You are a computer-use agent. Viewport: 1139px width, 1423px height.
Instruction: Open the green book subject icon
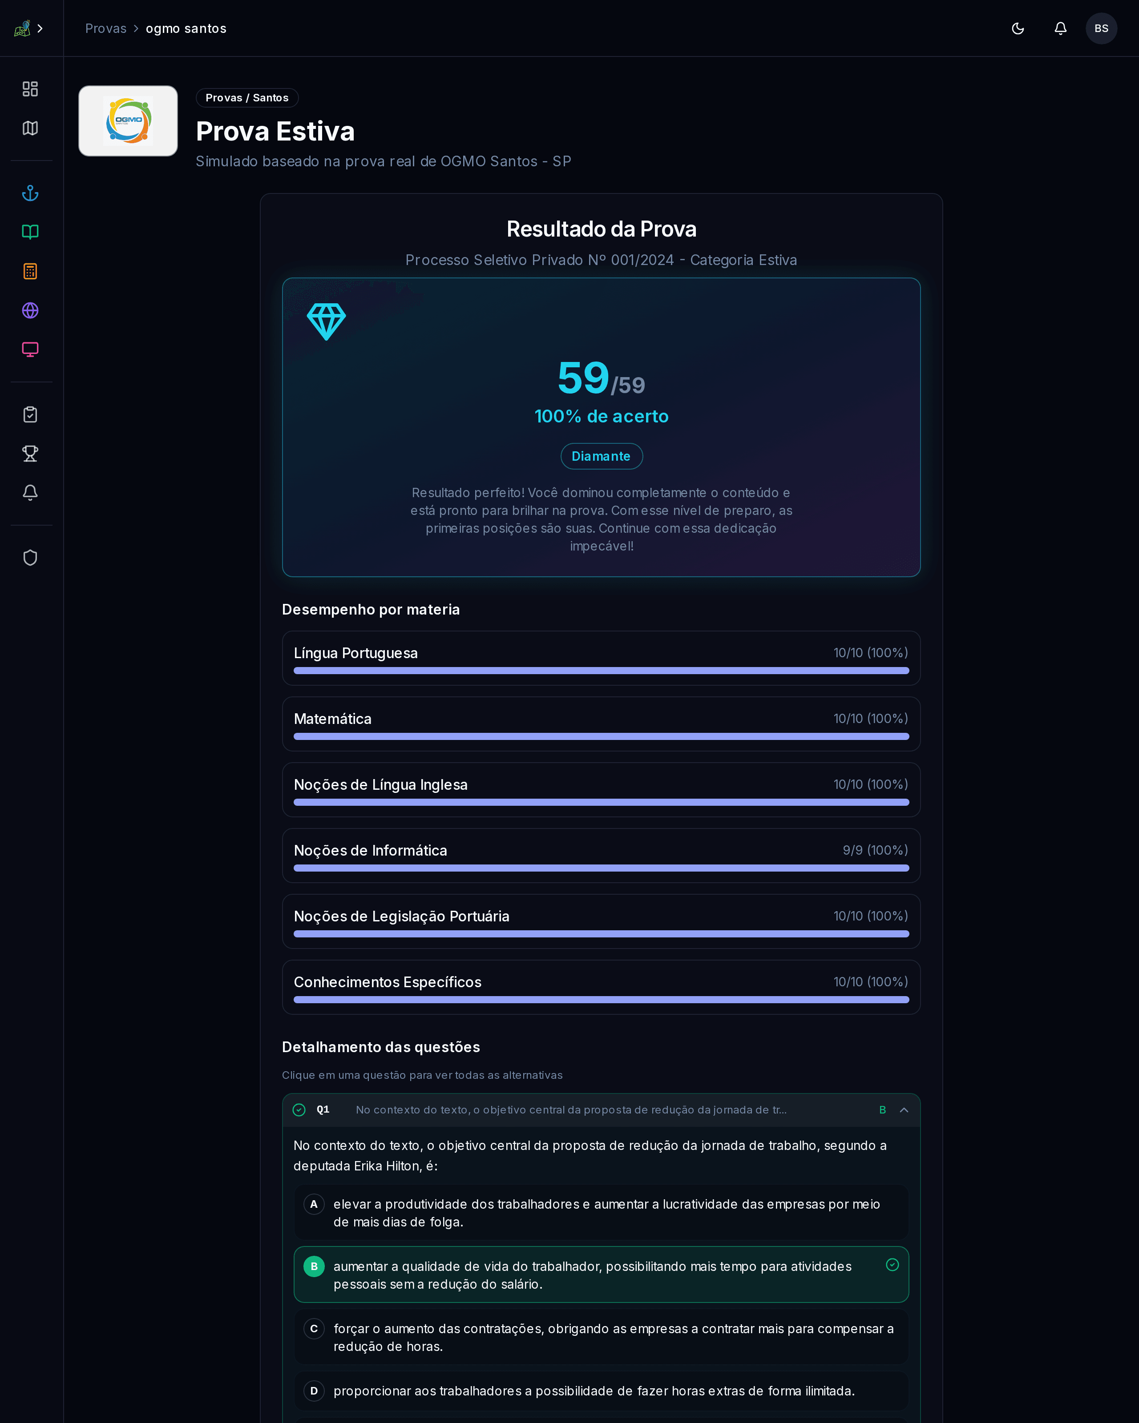tap(30, 232)
